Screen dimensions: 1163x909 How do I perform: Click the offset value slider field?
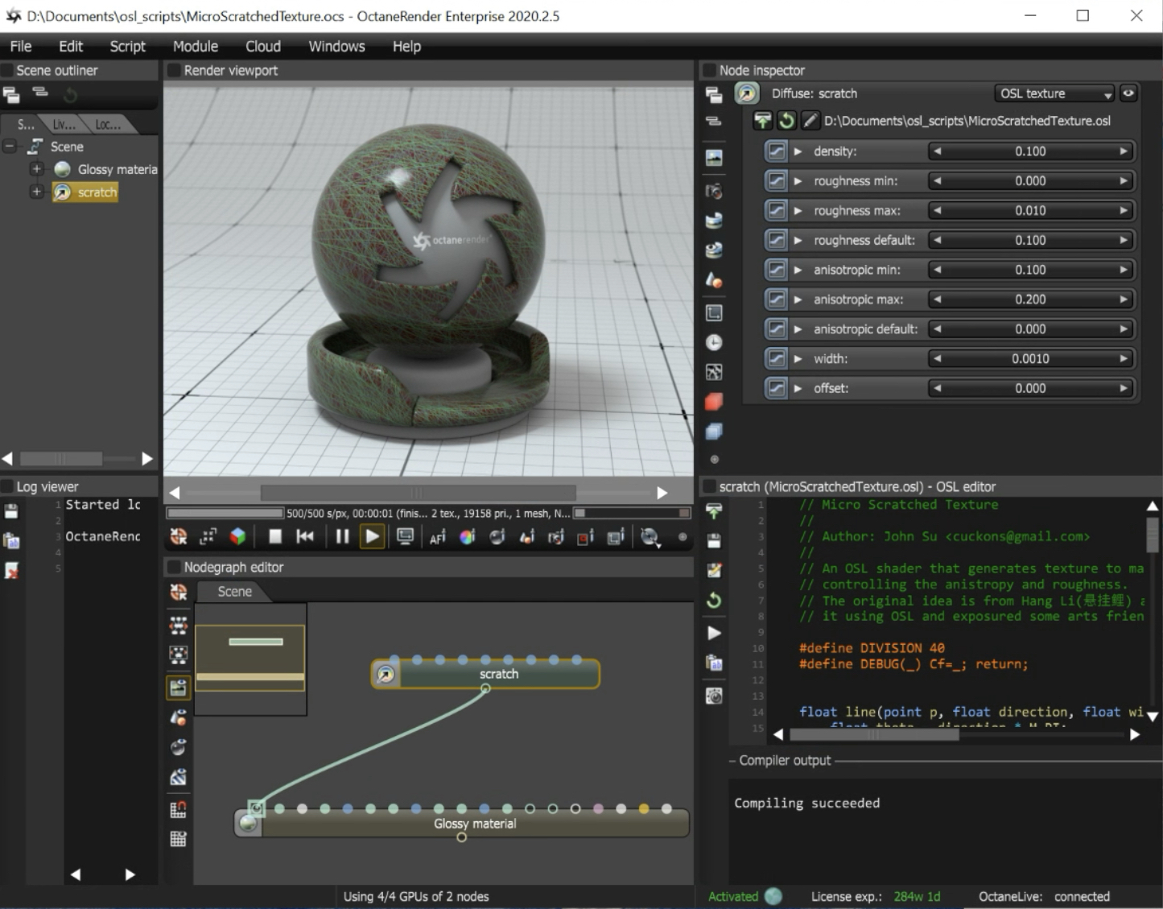(1030, 389)
